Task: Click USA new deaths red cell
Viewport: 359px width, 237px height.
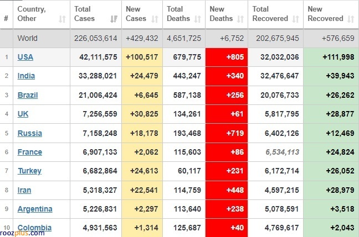Action: (227, 57)
